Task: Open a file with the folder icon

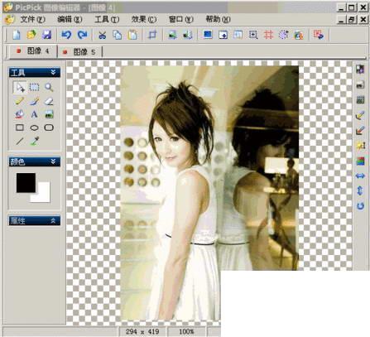Action: tap(31, 35)
